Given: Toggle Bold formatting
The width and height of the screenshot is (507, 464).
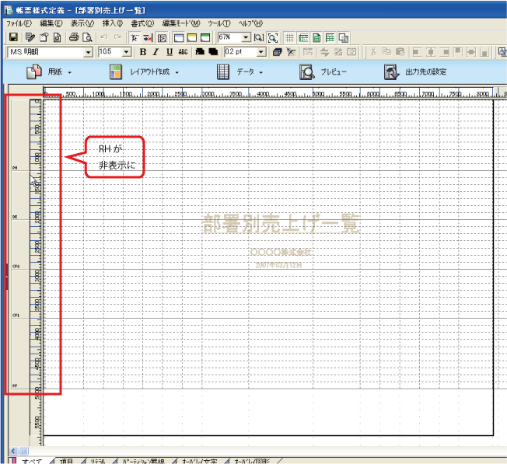Looking at the screenshot, I should [x=143, y=52].
